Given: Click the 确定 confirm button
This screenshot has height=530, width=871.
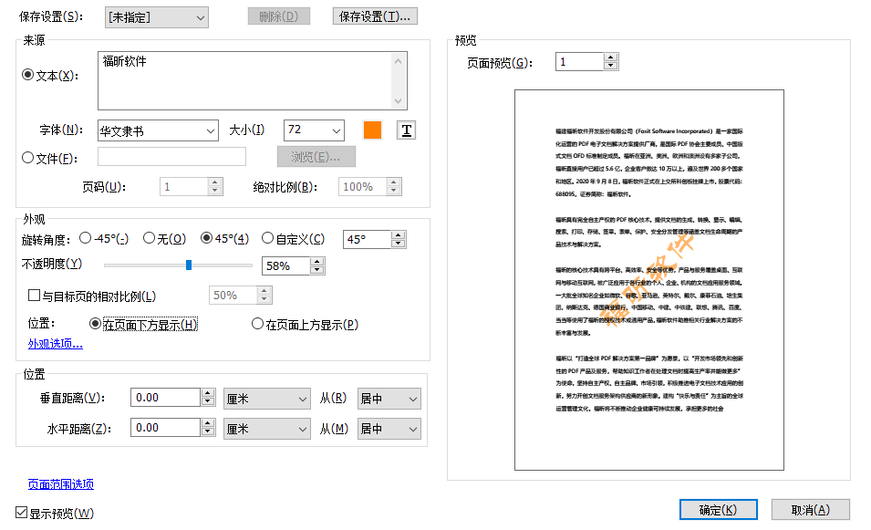Looking at the screenshot, I should click(717, 509).
